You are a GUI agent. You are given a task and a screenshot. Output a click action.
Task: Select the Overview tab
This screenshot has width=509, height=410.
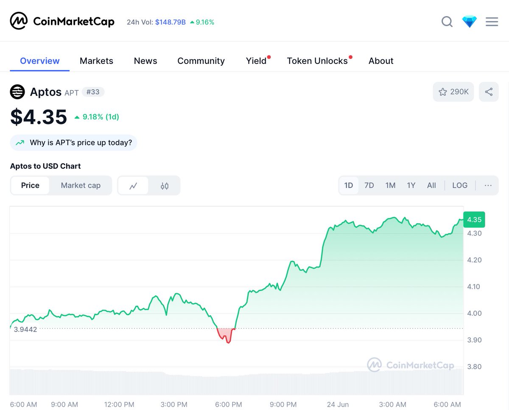coord(40,61)
